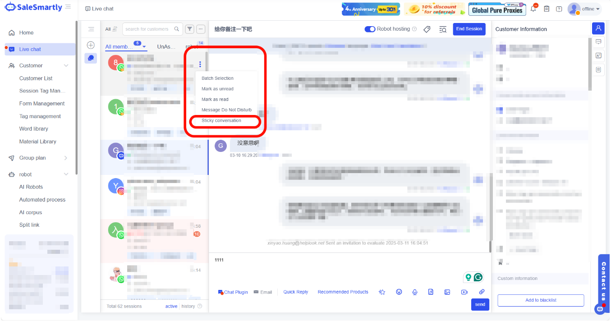Image resolution: width=611 pixels, height=321 pixels.
Task: Open Word library page
Action: click(33, 128)
